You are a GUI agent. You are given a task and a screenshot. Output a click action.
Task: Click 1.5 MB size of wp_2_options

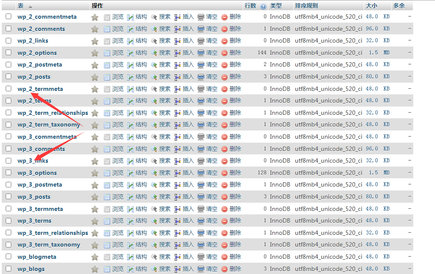pos(379,53)
